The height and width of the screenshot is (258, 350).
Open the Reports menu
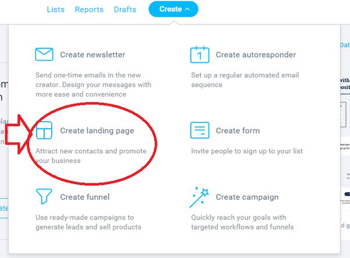[89, 9]
